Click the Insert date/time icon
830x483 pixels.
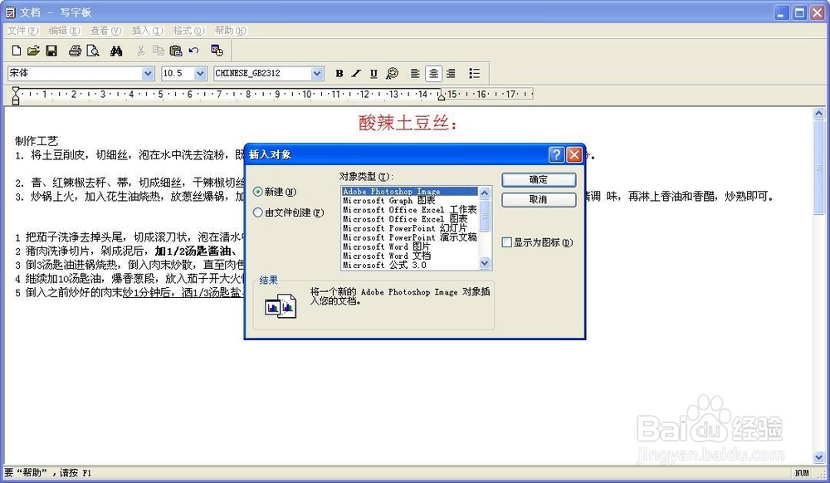(x=217, y=51)
